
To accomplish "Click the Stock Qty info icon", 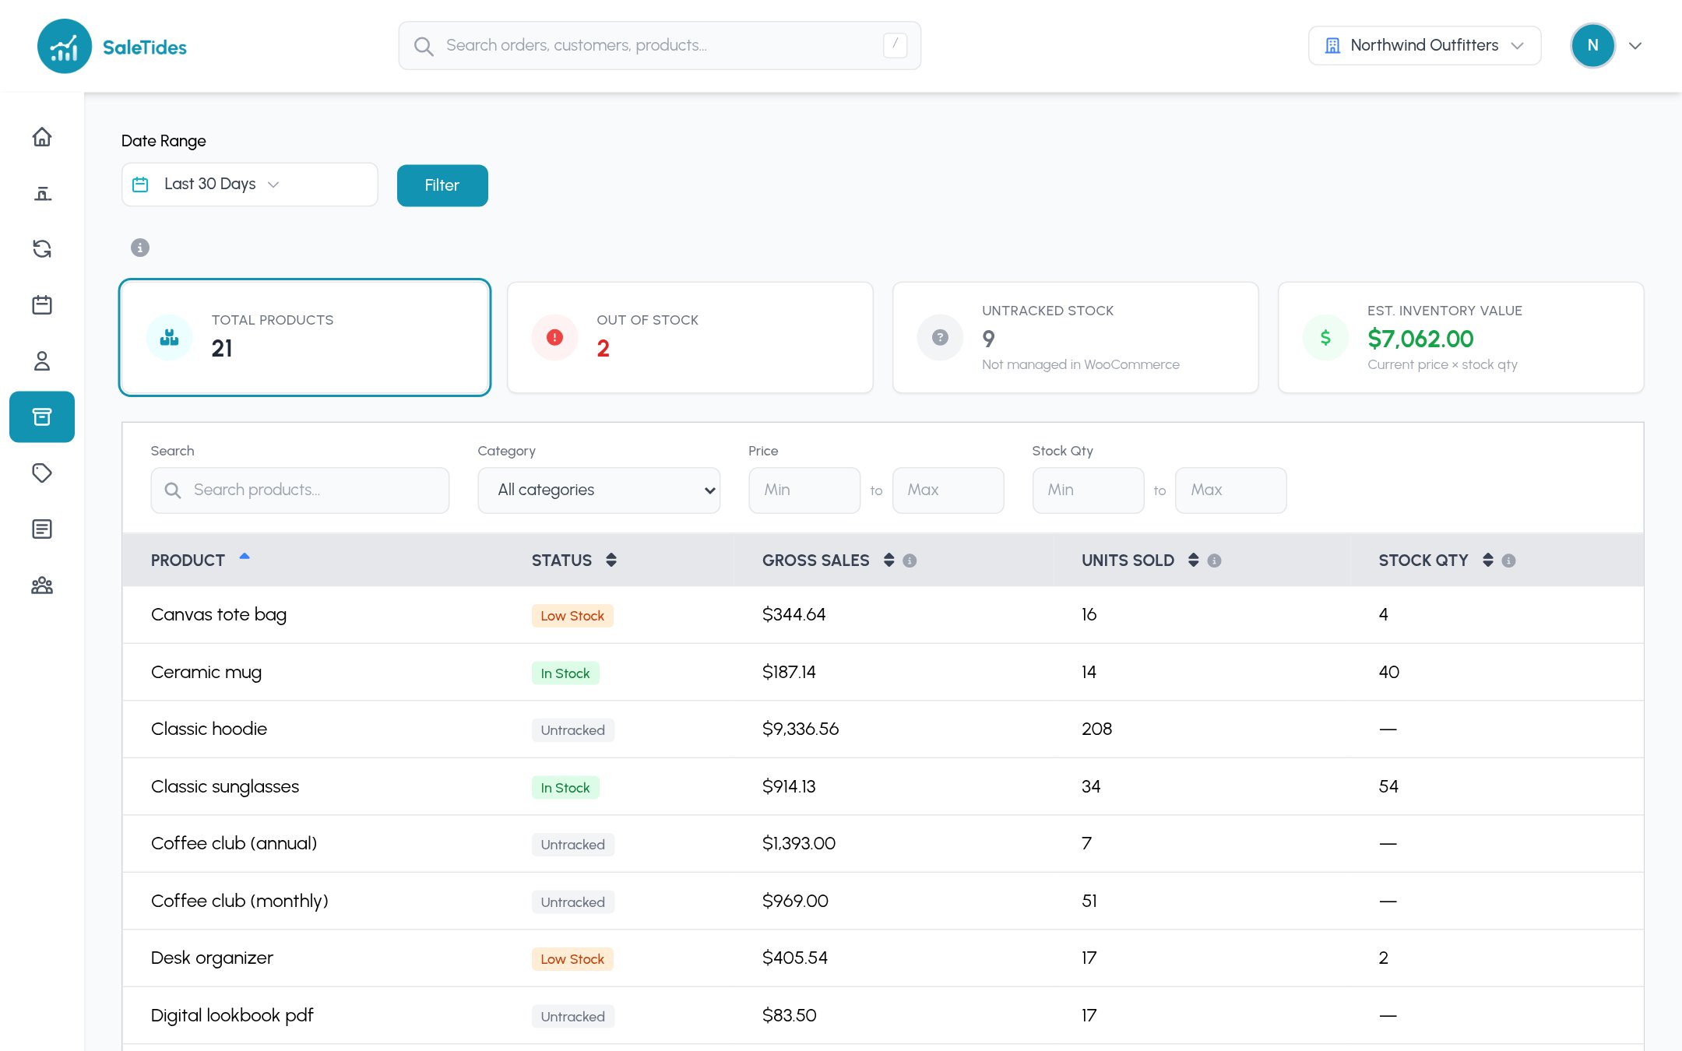I will 1508,561.
